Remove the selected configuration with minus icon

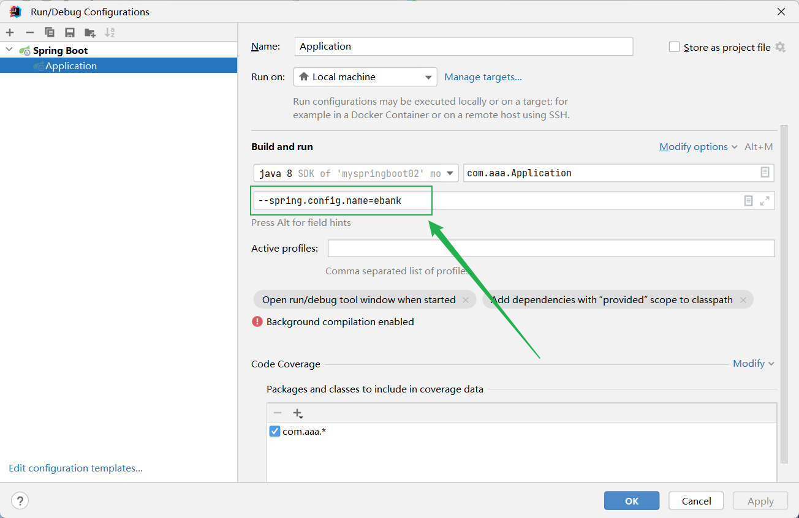(29, 32)
